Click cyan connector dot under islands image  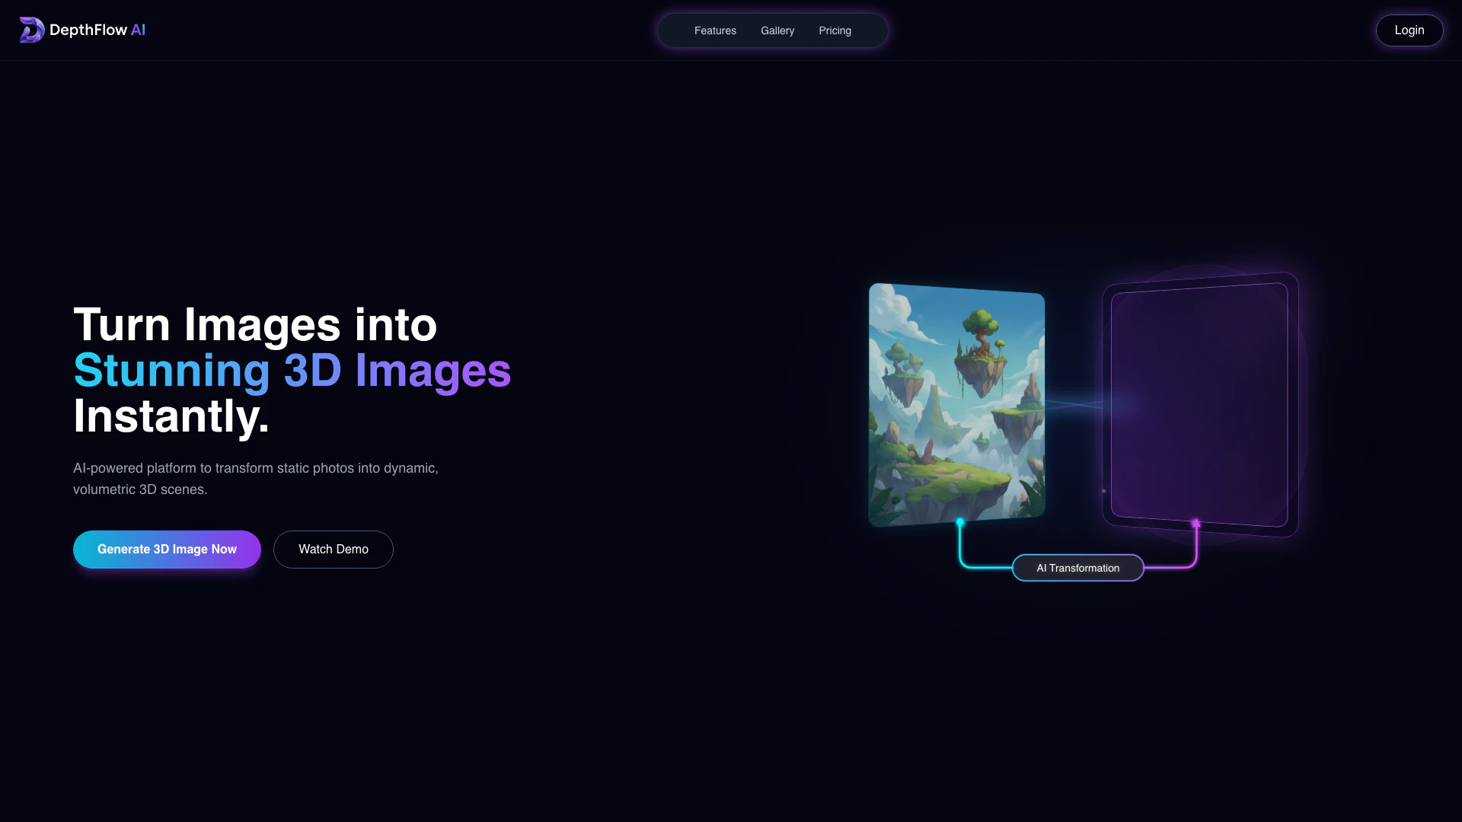(x=960, y=522)
